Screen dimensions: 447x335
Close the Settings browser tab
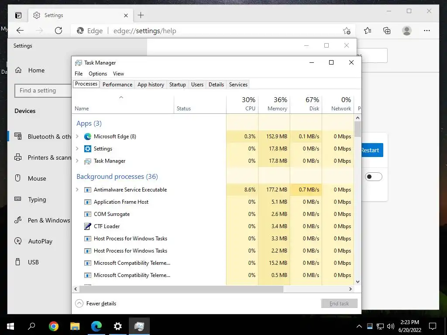126,15
